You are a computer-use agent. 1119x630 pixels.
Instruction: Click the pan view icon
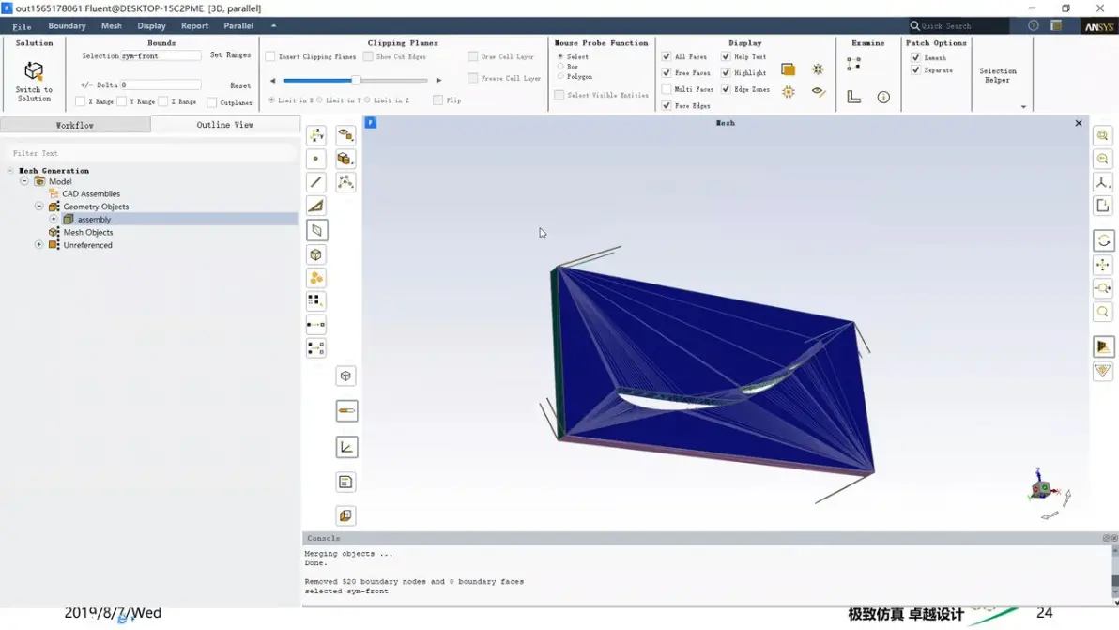pos(1103,266)
